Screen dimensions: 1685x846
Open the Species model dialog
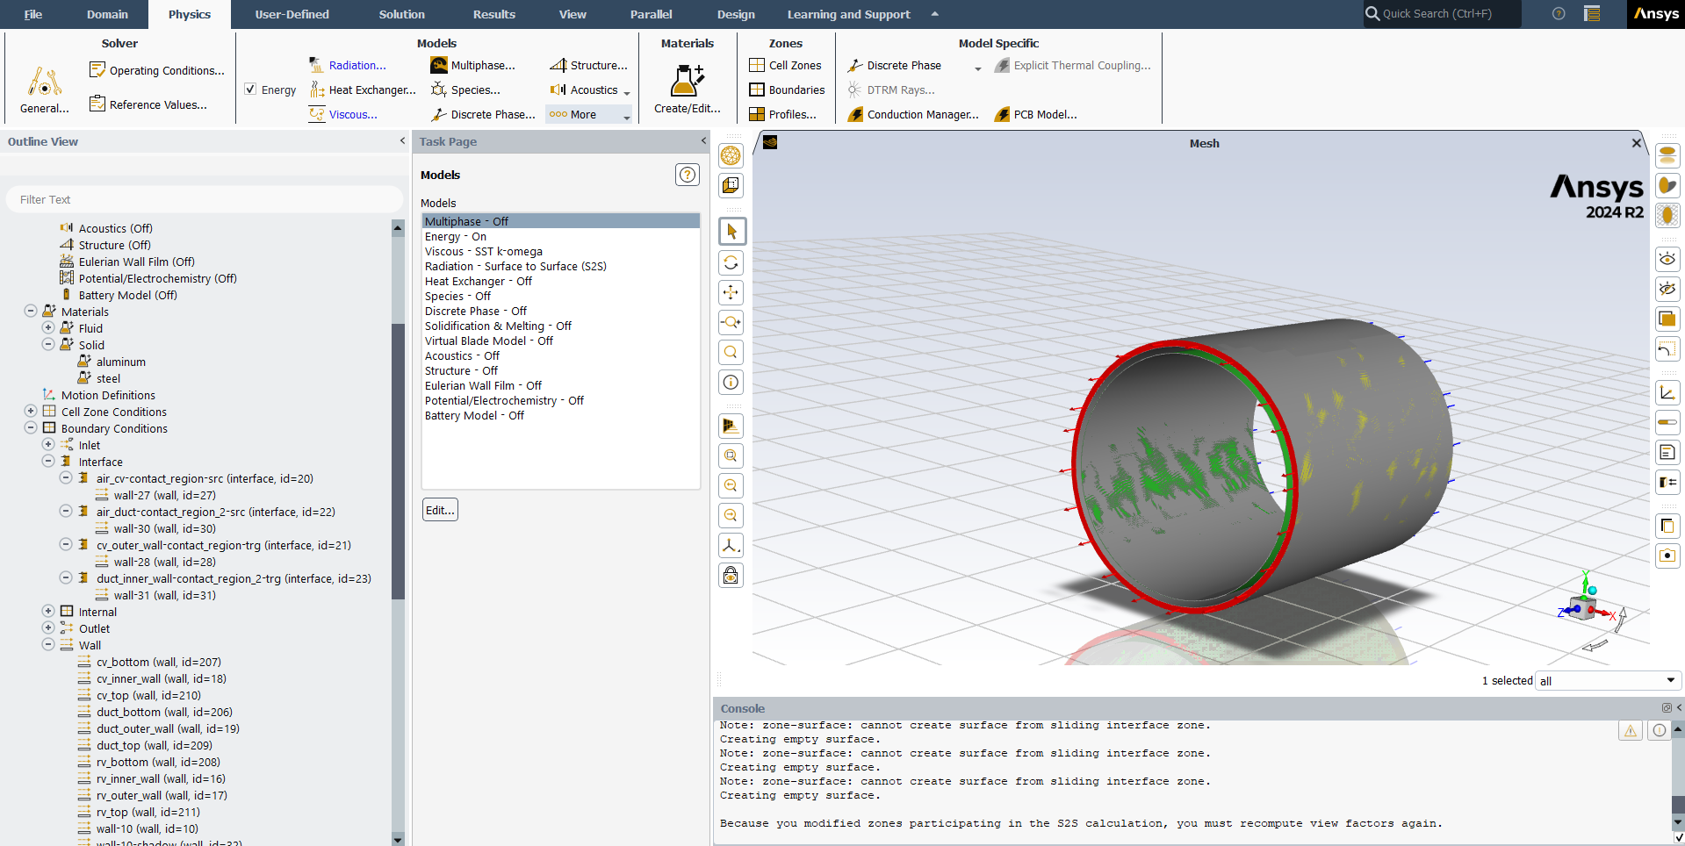point(465,90)
